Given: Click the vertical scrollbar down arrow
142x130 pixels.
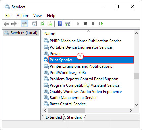Looking at the screenshot, I should tap(136, 105).
